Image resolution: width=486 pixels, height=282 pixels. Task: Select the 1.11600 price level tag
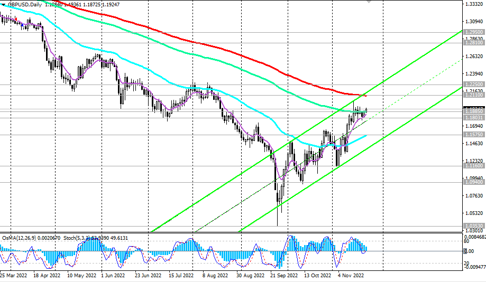pyautogui.click(x=473, y=165)
